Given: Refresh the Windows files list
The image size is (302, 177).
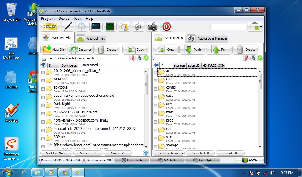Looking at the screenshot, I should tap(146, 58).
